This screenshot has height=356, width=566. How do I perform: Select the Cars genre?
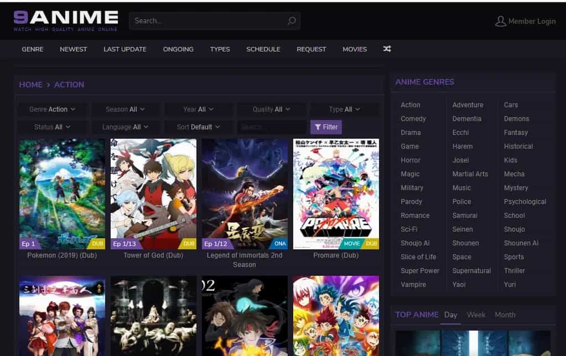click(511, 105)
